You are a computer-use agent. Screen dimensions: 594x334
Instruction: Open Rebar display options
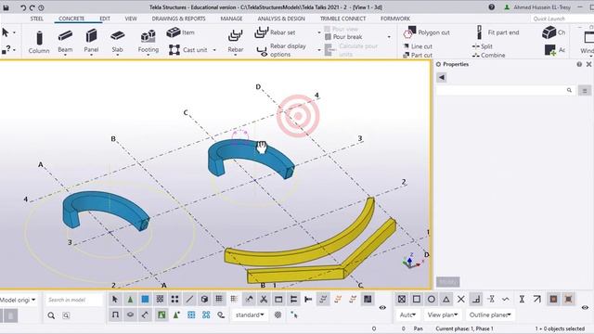281,50
